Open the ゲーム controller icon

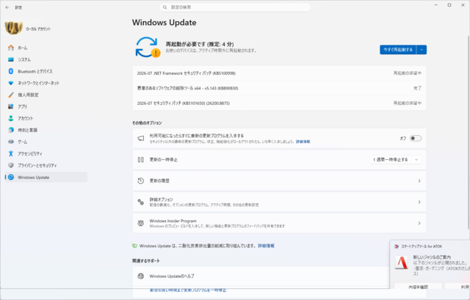11,142
